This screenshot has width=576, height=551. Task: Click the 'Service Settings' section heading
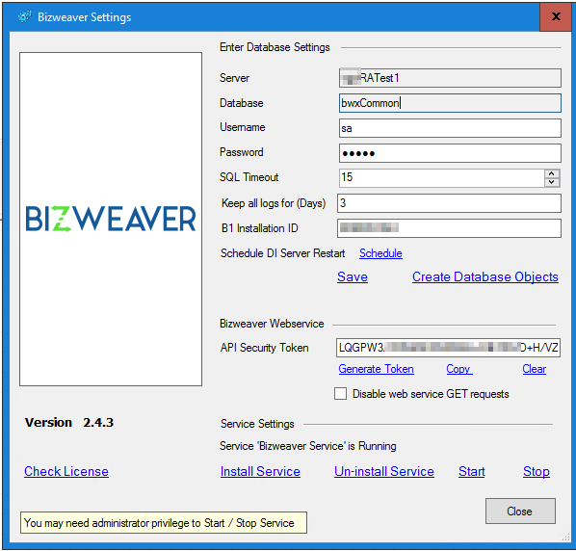click(257, 424)
